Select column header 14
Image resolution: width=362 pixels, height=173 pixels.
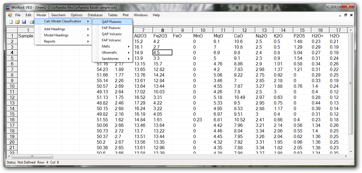click(283, 30)
